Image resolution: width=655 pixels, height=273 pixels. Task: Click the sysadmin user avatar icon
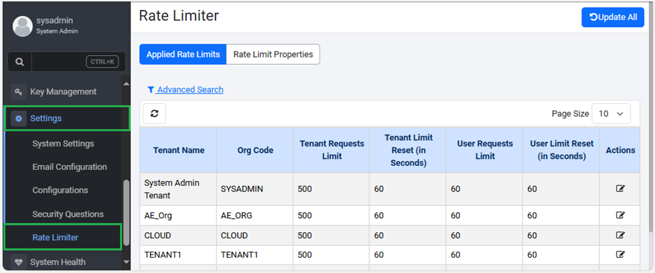pos(23,26)
